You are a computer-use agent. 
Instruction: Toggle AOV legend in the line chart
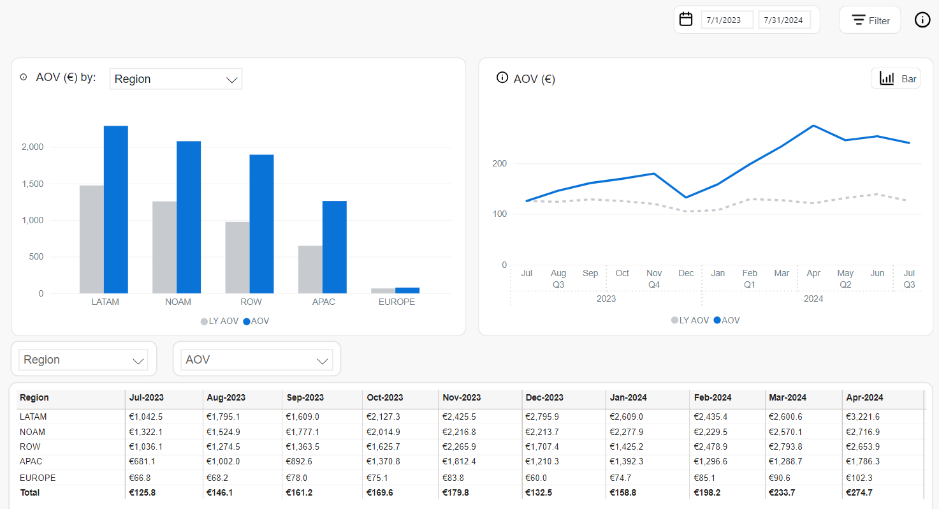point(727,320)
